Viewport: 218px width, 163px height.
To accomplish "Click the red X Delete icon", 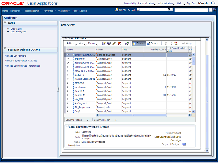I will pyautogui.click(x=119, y=43).
